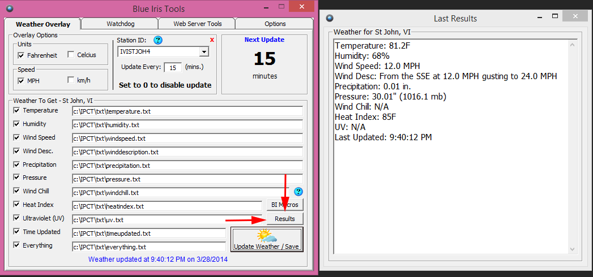Click the Blue Iris Tools title bar icon
Viewport: 593px width, 277px height.
(x=10, y=8)
